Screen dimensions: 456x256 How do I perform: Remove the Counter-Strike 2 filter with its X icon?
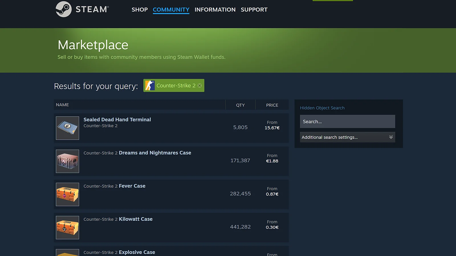(x=200, y=85)
